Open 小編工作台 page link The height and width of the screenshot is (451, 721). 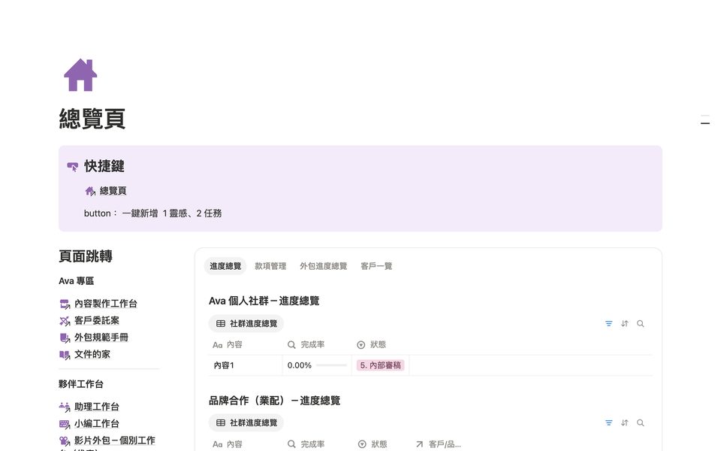(97, 423)
